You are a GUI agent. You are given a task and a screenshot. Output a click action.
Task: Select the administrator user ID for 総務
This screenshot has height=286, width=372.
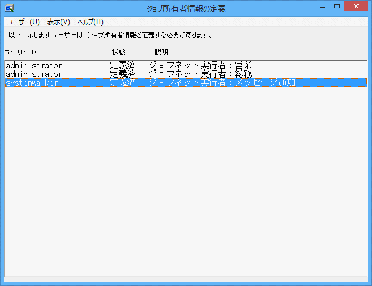point(34,74)
